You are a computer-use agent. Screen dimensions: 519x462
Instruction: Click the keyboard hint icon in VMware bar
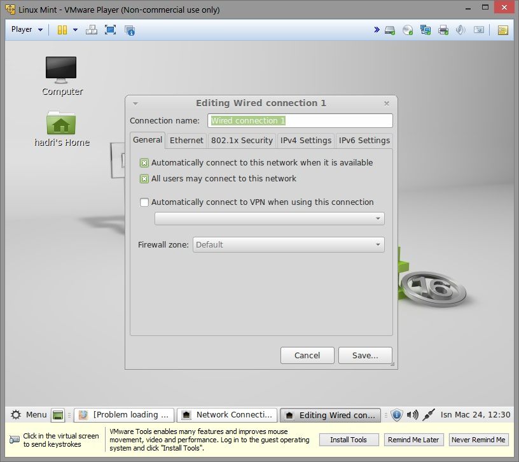(15, 440)
